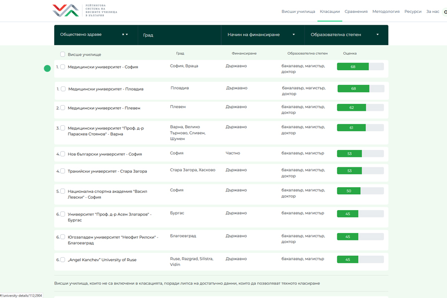Click the Ruse, Razgrad, Silistra, Vidin cell

[x=192, y=262]
